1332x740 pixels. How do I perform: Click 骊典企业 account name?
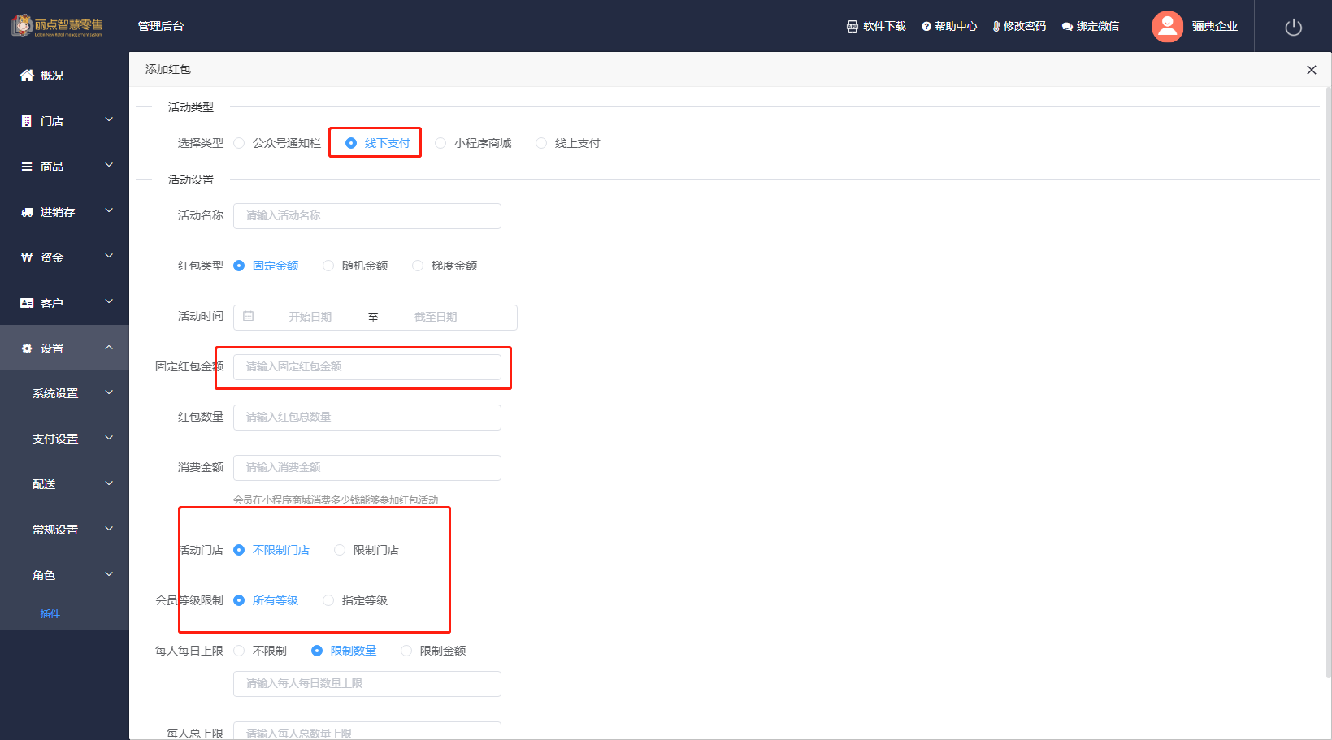[1215, 27]
